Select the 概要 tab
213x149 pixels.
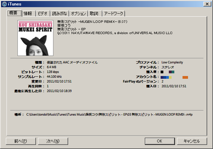(14, 13)
